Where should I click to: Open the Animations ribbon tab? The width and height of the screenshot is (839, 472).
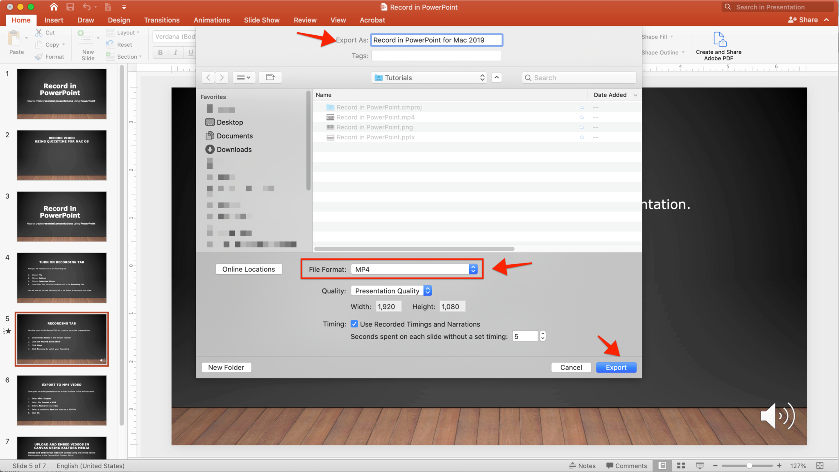(x=212, y=20)
